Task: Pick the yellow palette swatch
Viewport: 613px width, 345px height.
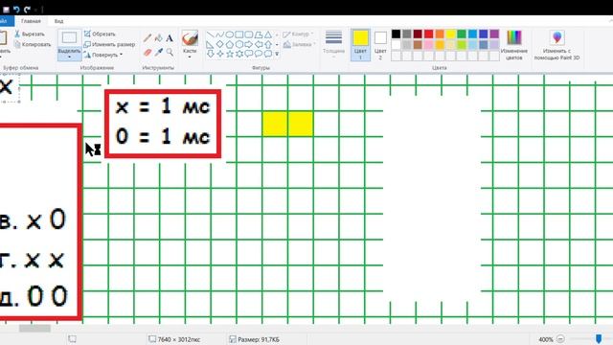Action: tap(451, 34)
